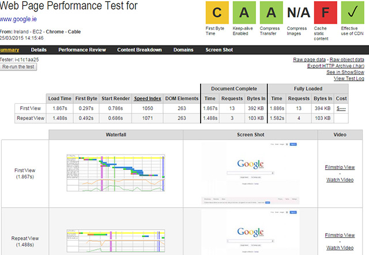Open the www.google.ie link

[18, 19]
